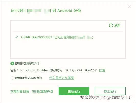Open the 故障排查指南 link
Image resolution: width=136 pixels, height=103 pixels.
20,91
